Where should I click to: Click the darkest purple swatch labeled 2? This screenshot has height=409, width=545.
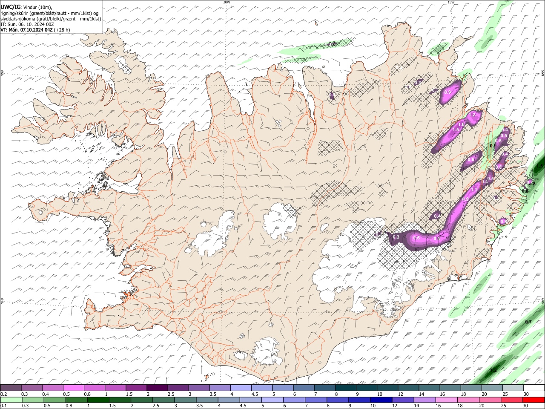coord(157,388)
